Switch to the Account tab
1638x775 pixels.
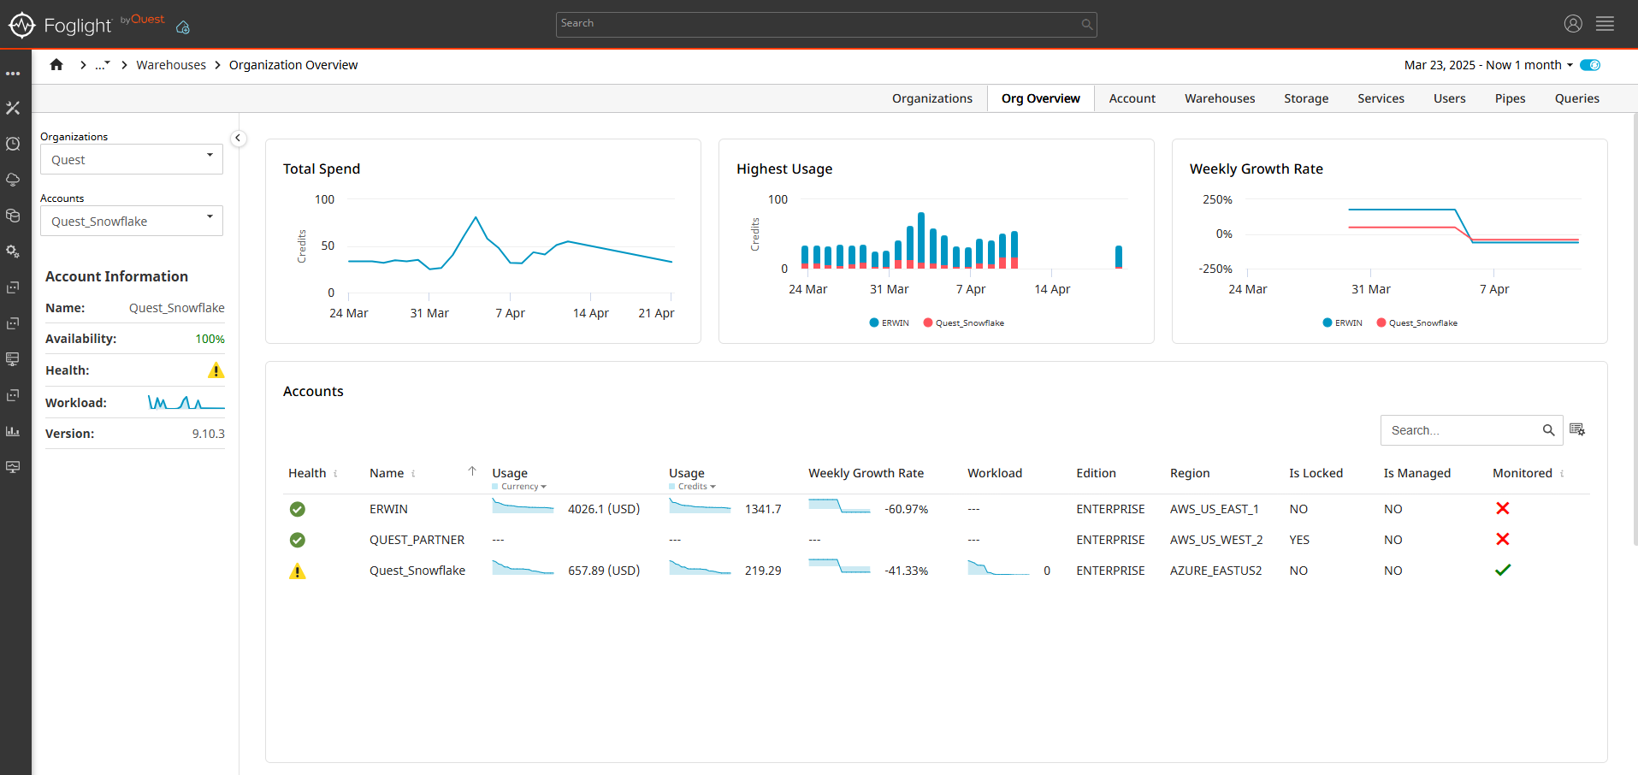[1132, 98]
